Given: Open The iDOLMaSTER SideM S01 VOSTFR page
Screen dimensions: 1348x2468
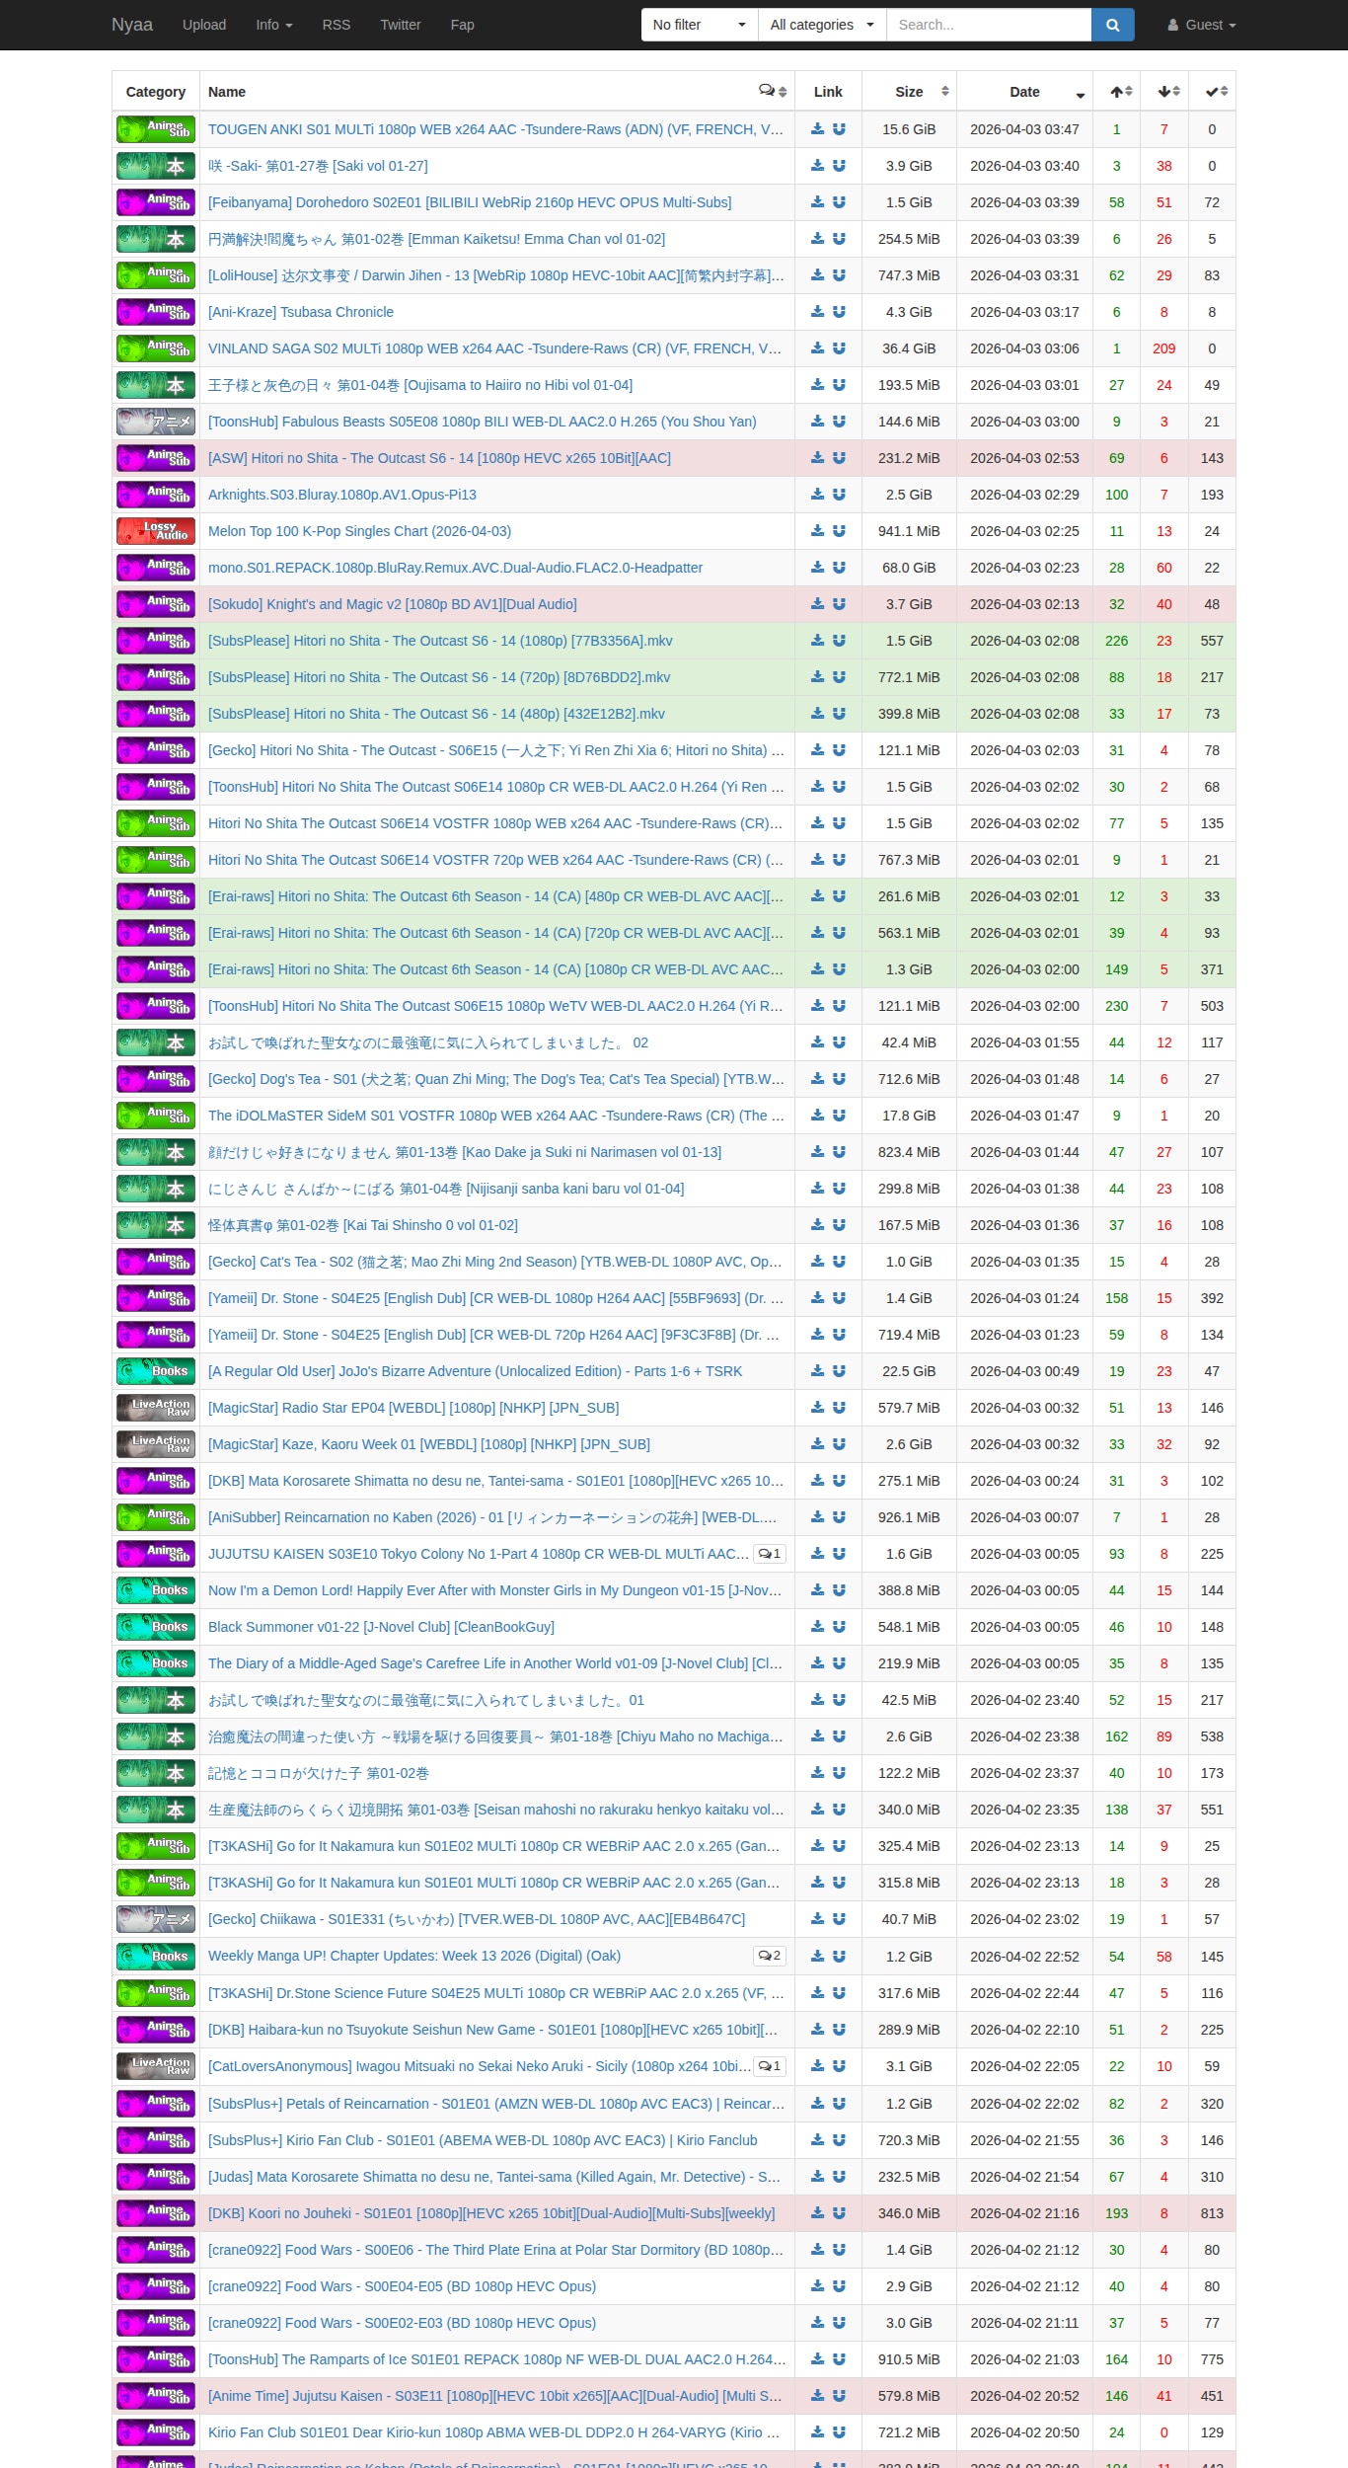Looking at the screenshot, I should pyautogui.click(x=496, y=1116).
